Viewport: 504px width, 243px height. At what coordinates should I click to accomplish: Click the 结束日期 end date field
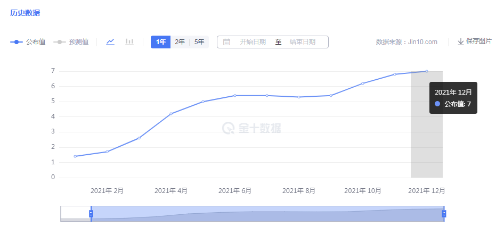point(303,42)
